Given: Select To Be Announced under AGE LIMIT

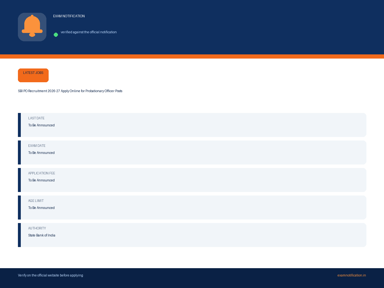Looking at the screenshot, I should click(x=41, y=208).
